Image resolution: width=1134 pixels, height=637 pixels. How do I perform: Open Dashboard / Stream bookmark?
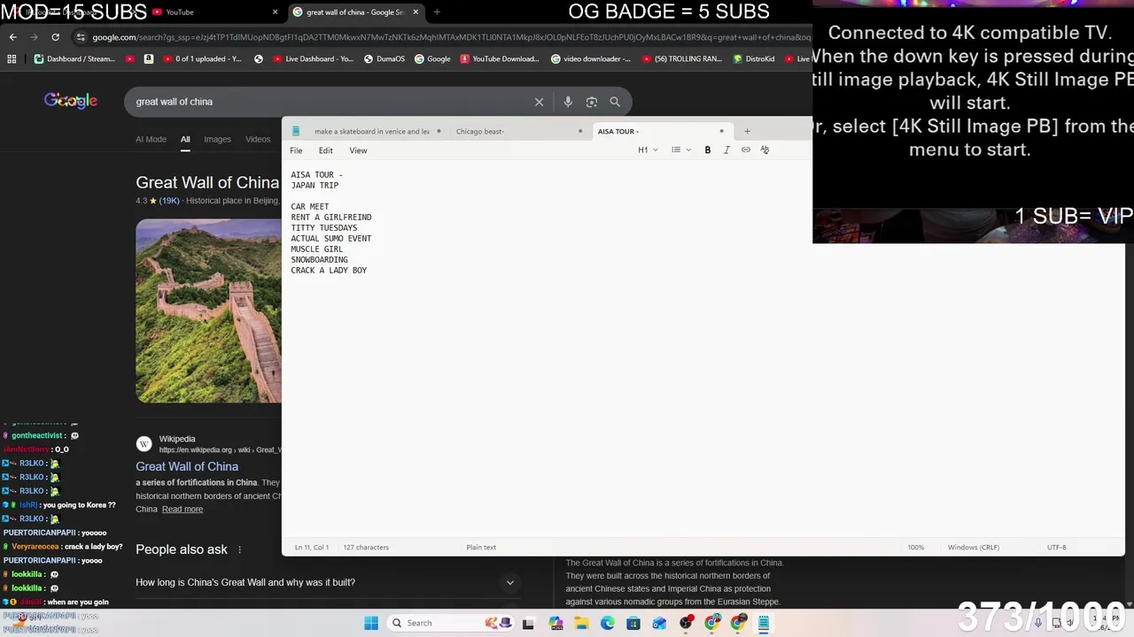coord(74,59)
